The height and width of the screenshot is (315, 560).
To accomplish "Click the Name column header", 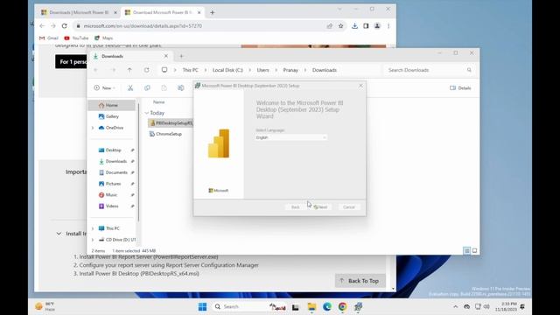I will click(x=159, y=102).
